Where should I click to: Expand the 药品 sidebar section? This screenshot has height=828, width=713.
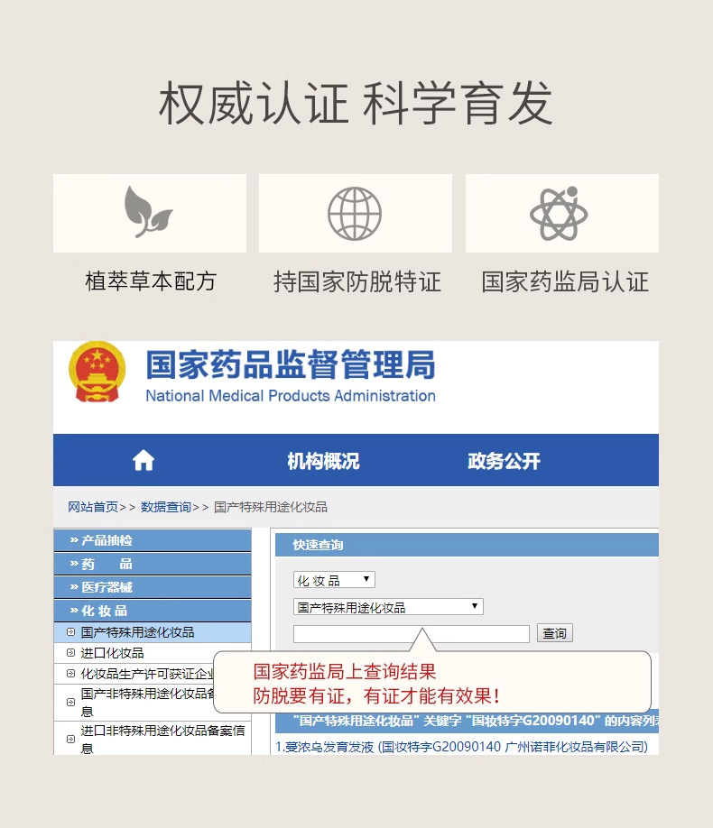(x=153, y=564)
